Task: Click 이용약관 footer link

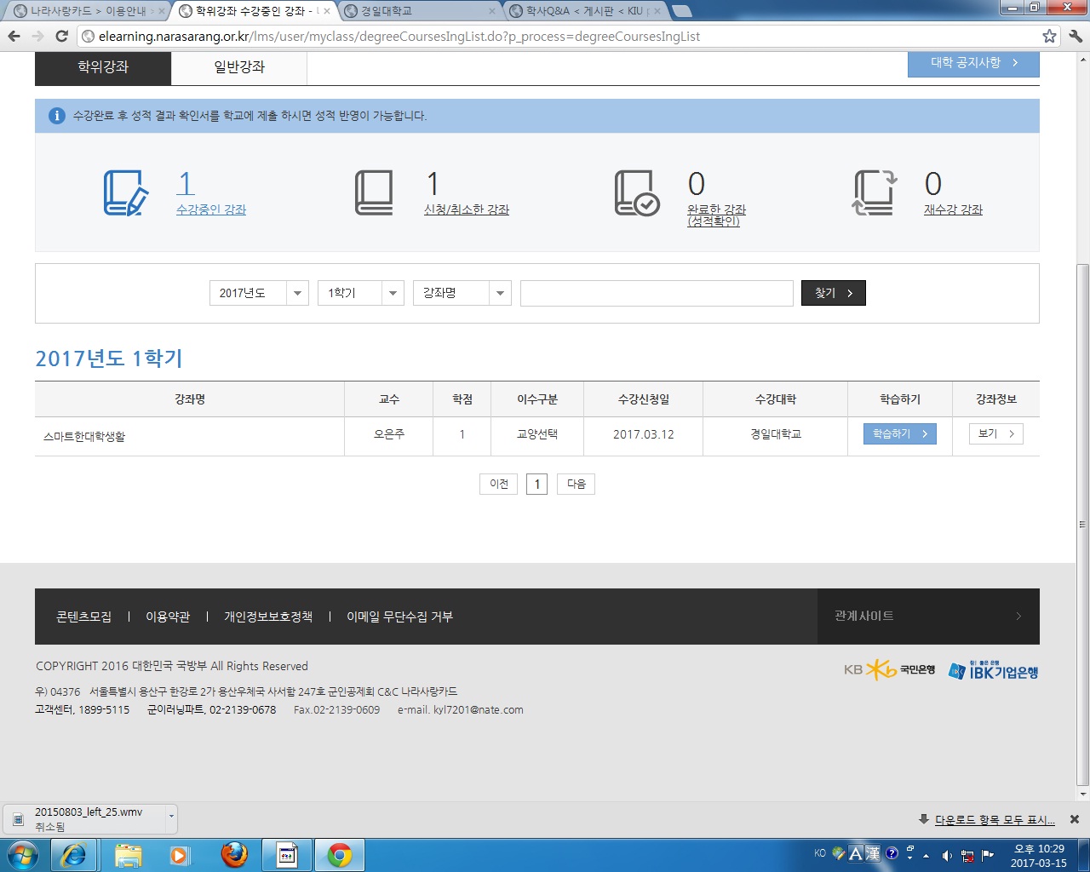Action: point(168,617)
